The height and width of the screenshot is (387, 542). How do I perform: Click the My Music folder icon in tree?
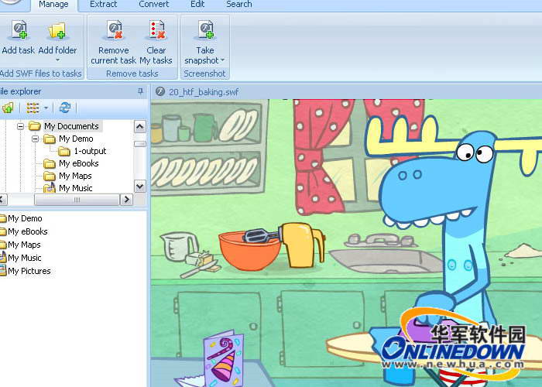50,188
